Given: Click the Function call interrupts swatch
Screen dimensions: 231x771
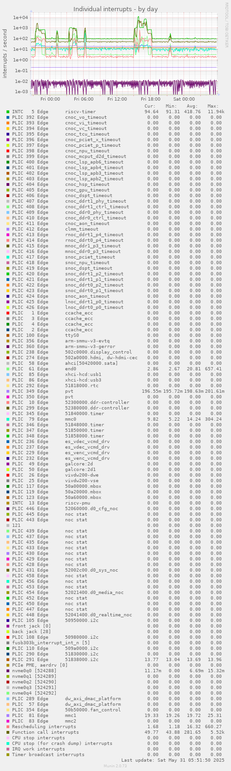Looking at the screenshot, I should coord(8,732).
